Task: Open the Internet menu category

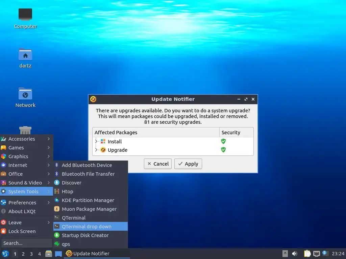Action: pyautogui.click(x=26, y=165)
